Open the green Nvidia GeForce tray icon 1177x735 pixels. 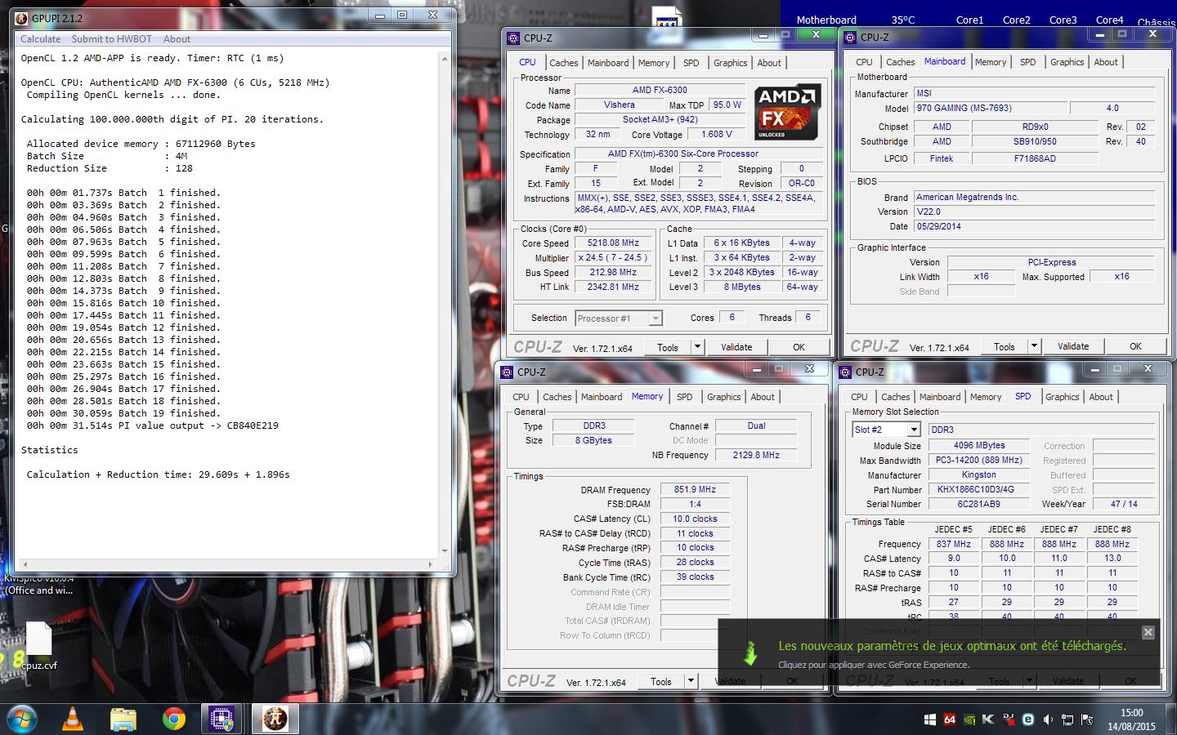[x=969, y=719]
